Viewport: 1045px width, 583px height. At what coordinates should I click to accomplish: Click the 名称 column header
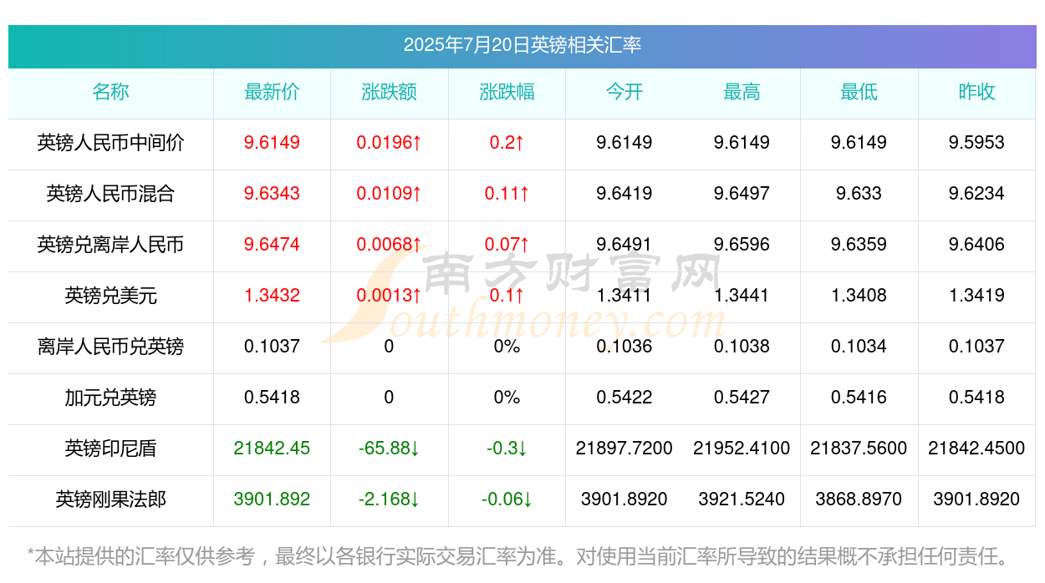[x=110, y=92]
